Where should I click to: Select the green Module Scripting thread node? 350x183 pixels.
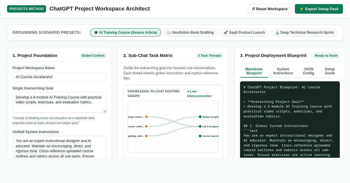pos(200,117)
